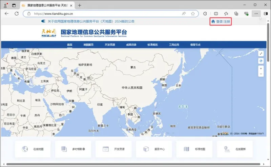Image resolution: width=271 pixels, height=167 pixels.
Task: Open the favorites list icon
Action: click(x=226, y=13)
